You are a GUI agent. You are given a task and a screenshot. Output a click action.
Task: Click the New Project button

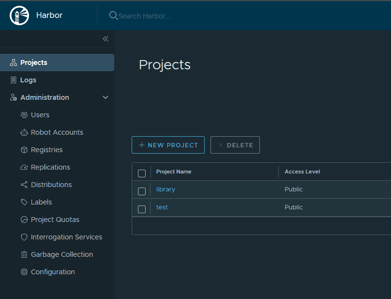(x=168, y=145)
